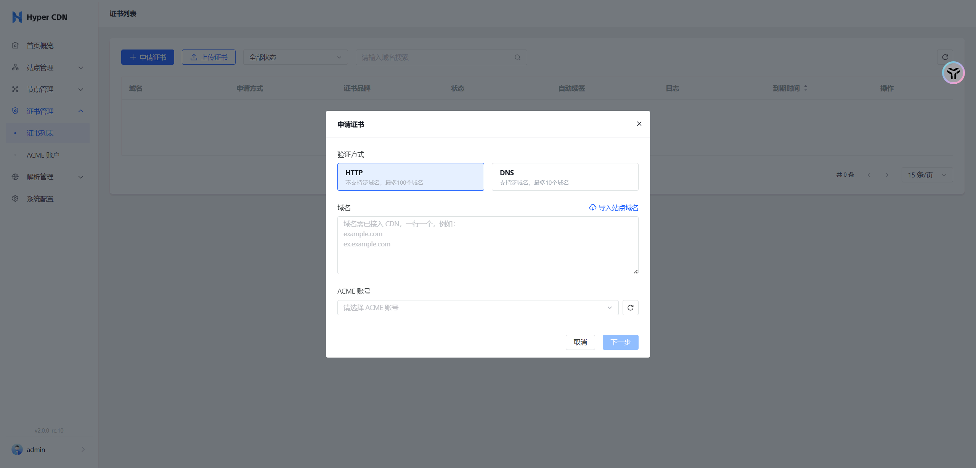Open the ACME account sidebar item
Image resolution: width=976 pixels, height=468 pixels.
(x=43, y=155)
